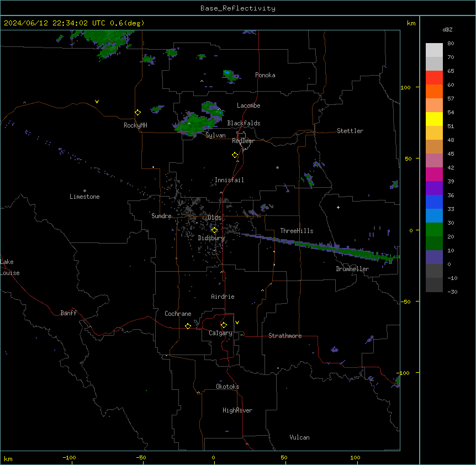Screen dimensions: 476x465
Task: Select the Sylvan label on map
Action: 215,135
